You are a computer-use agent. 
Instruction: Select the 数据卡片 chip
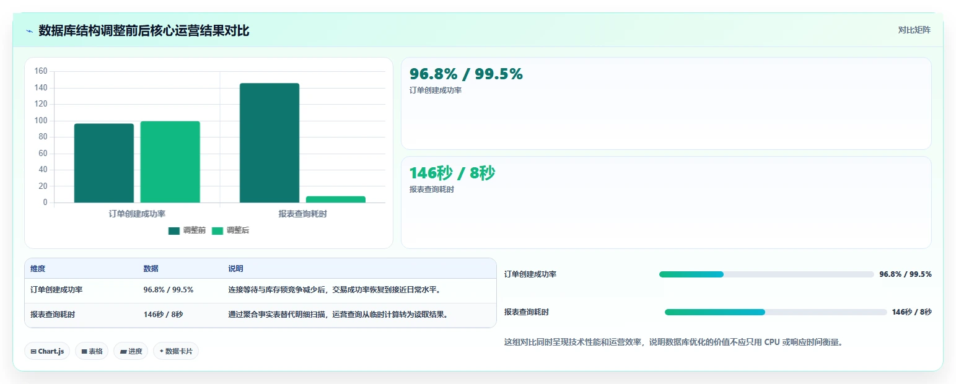click(176, 351)
